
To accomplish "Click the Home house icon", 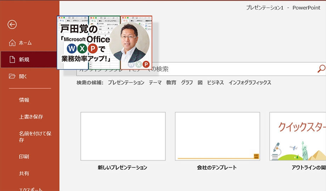I will pos(12,43).
